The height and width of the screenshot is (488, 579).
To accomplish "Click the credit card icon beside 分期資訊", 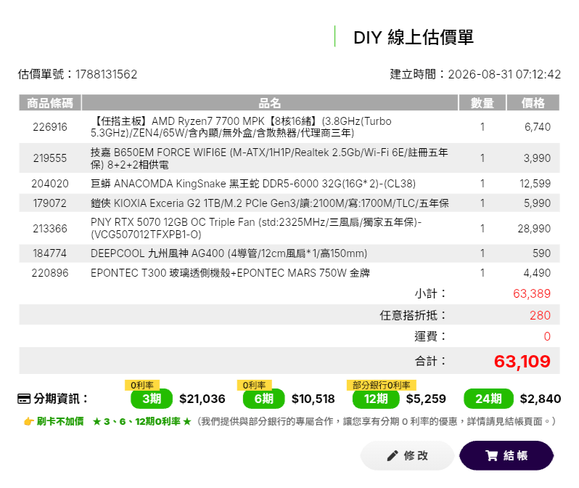I will (x=24, y=399).
